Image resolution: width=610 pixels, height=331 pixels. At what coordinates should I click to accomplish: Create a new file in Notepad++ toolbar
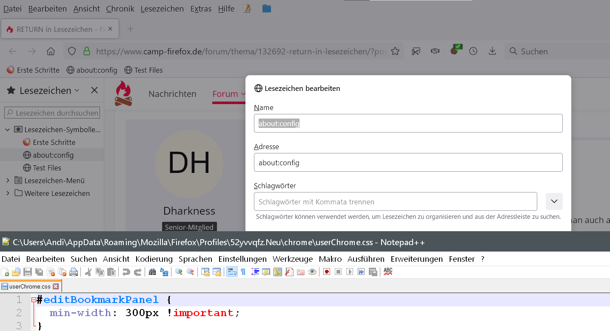5,272
